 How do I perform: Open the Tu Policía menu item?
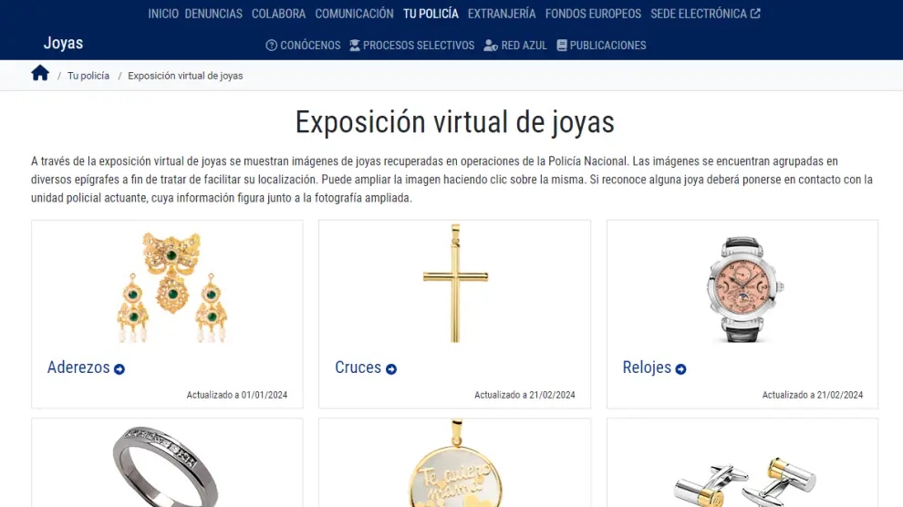431,14
